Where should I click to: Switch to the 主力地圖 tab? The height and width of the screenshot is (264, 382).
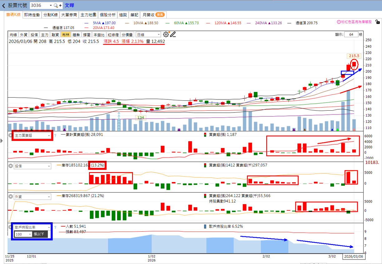tap(88, 15)
